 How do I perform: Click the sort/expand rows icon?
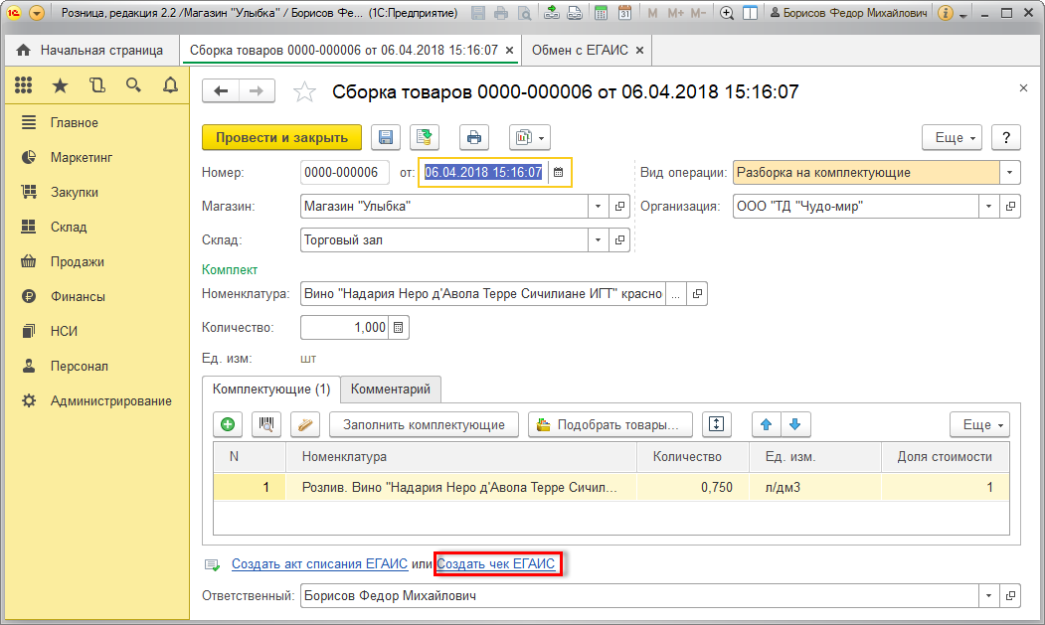point(717,424)
